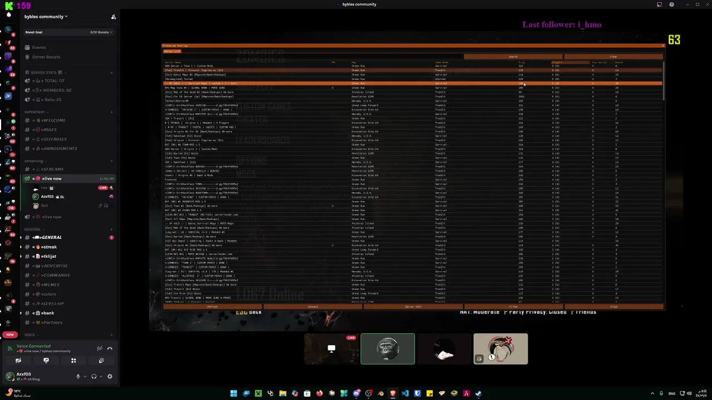Open the bank text channel
The height and width of the screenshot is (400, 712).
click(69, 313)
